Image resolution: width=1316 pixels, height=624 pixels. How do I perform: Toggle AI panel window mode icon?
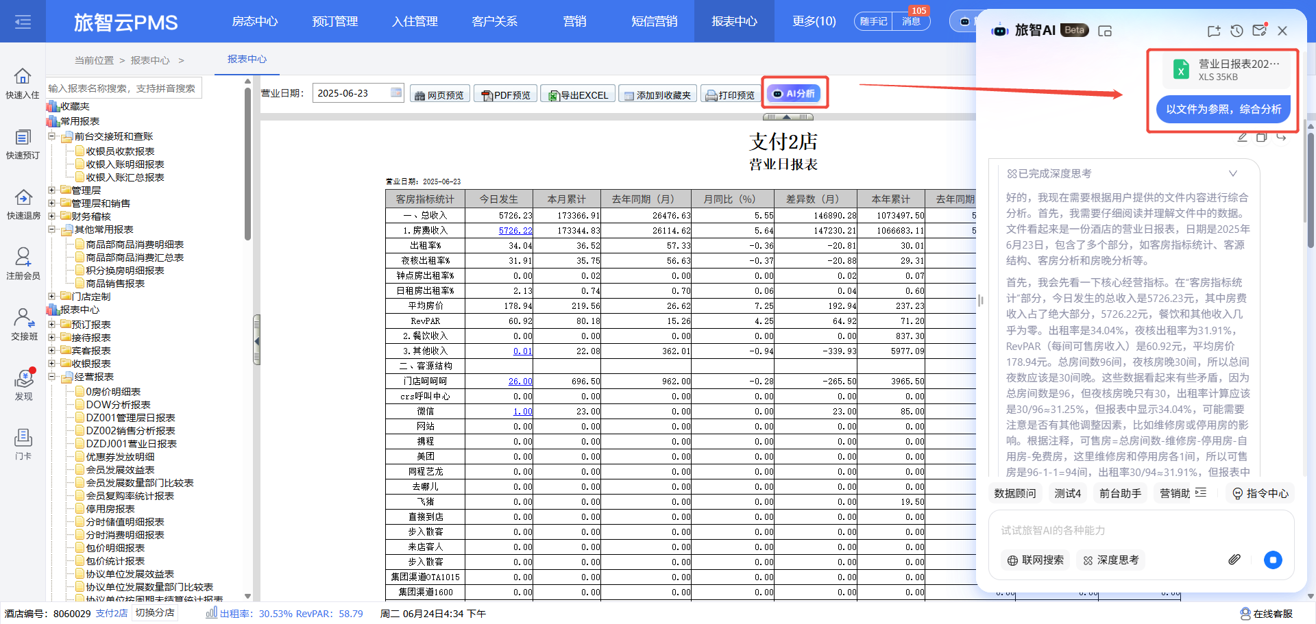coord(1104,31)
